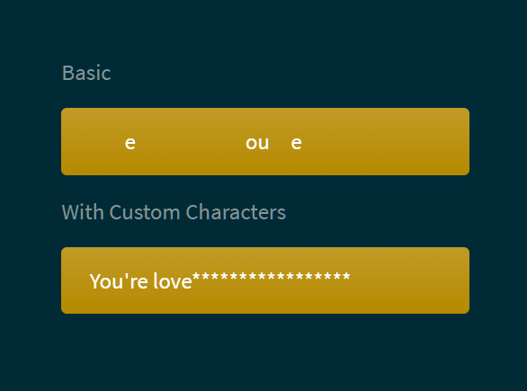
Task: Click the "Basic" heading label
Action: [x=86, y=73]
